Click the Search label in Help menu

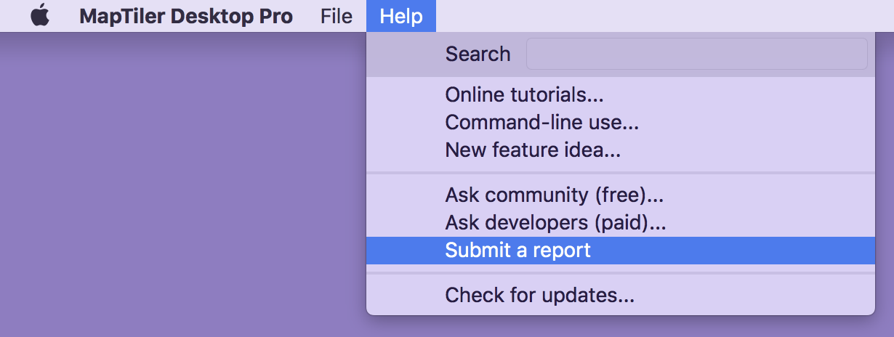[478, 54]
